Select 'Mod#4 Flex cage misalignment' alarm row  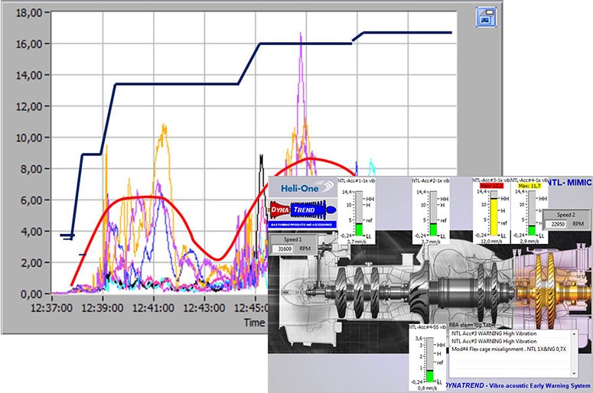tap(509, 349)
